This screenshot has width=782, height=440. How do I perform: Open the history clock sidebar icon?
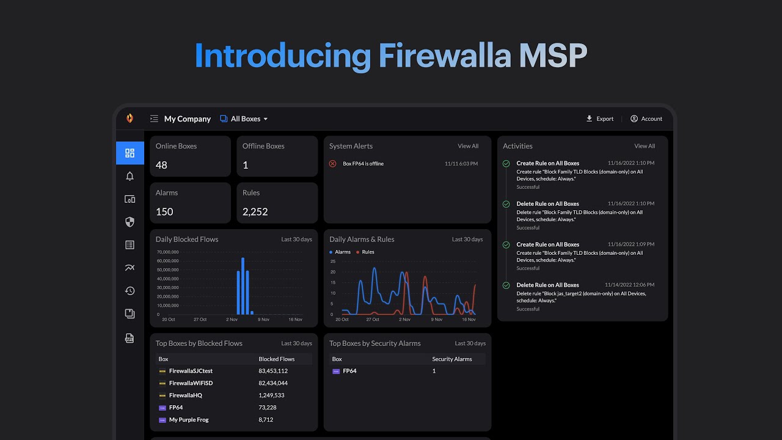coord(130,291)
